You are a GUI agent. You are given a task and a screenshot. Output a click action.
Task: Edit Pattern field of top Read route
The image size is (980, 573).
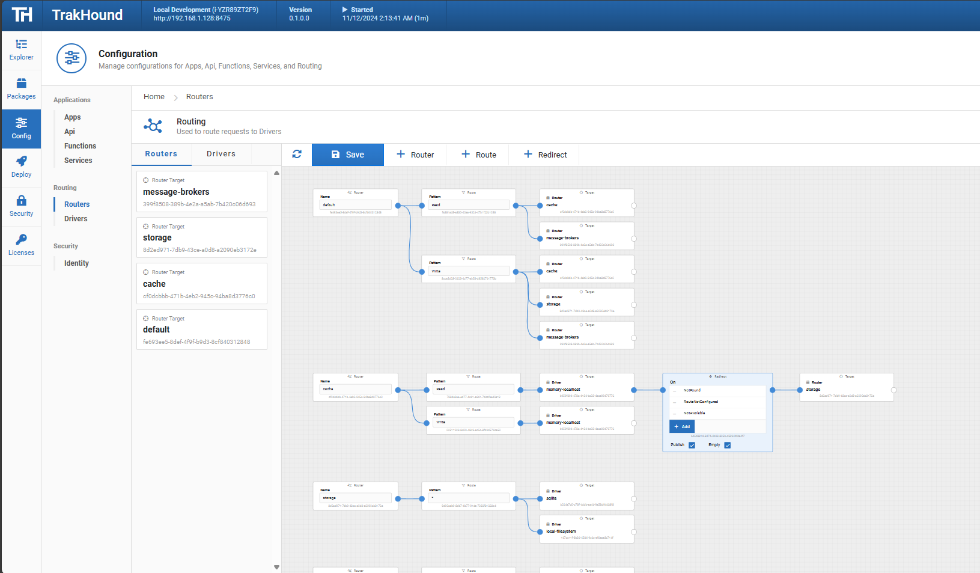coord(469,205)
